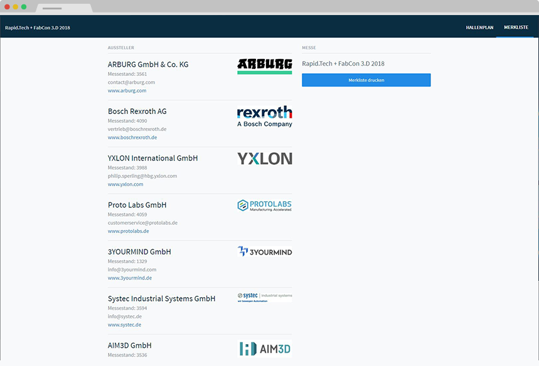Click Messestand: 4090 text
This screenshot has height=366, width=539.
pos(127,121)
